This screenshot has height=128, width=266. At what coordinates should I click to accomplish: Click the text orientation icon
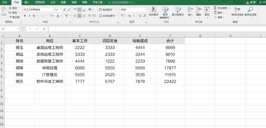pos(90,10)
